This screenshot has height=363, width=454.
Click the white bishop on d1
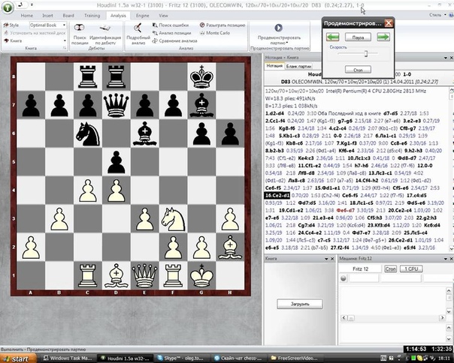click(x=116, y=275)
